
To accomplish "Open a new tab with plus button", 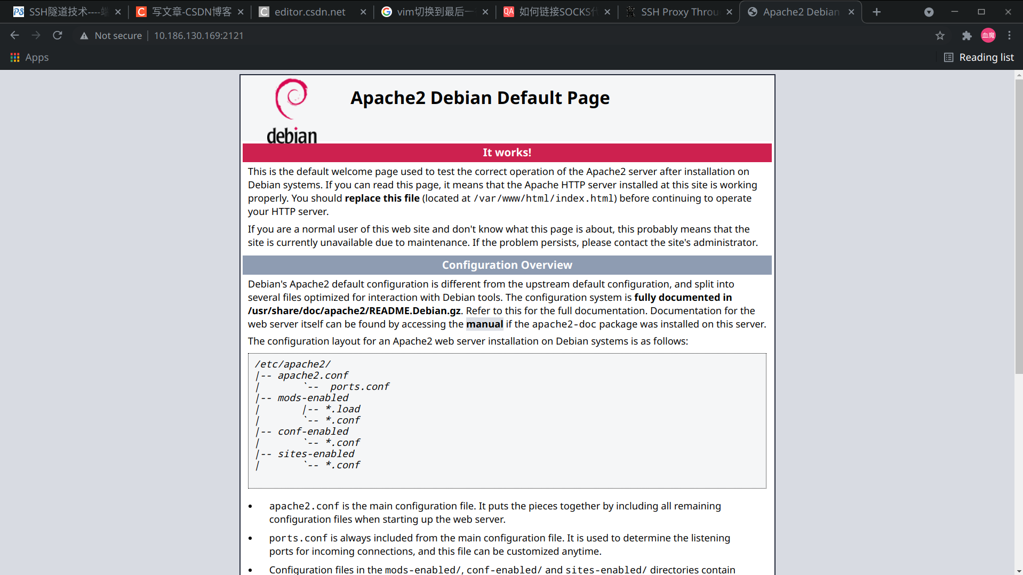I will [877, 12].
